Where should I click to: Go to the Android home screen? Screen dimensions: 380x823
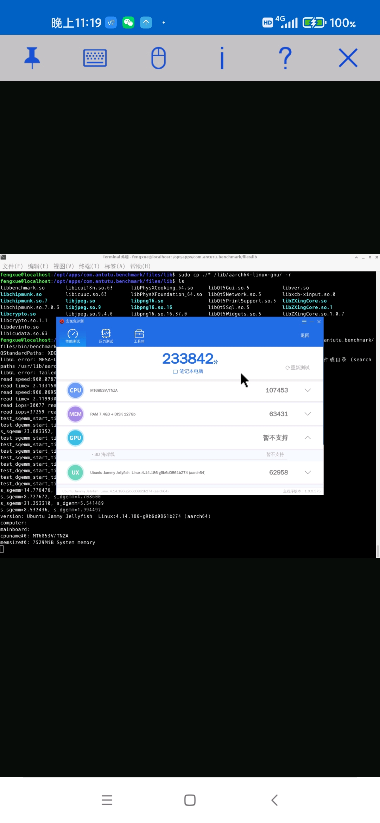[190, 800]
